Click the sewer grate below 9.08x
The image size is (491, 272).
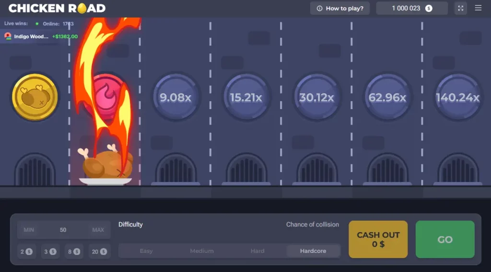click(175, 169)
